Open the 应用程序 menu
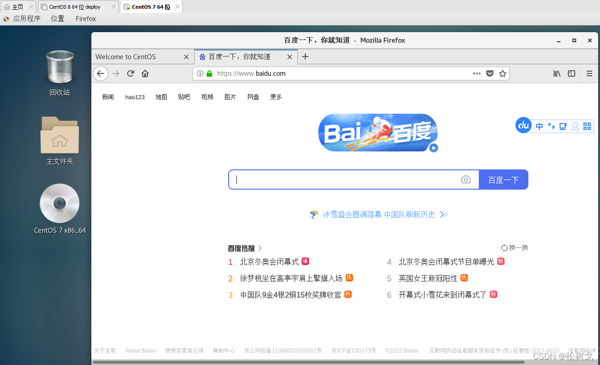Viewport: 600px width, 365px height. pos(27,19)
